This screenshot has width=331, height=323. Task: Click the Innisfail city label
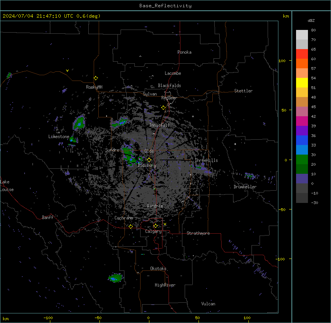(159, 125)
